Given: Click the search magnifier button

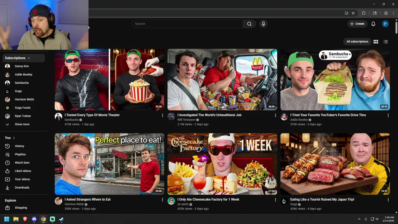Looking at the screenshot, I should click(x=249, y=24).
